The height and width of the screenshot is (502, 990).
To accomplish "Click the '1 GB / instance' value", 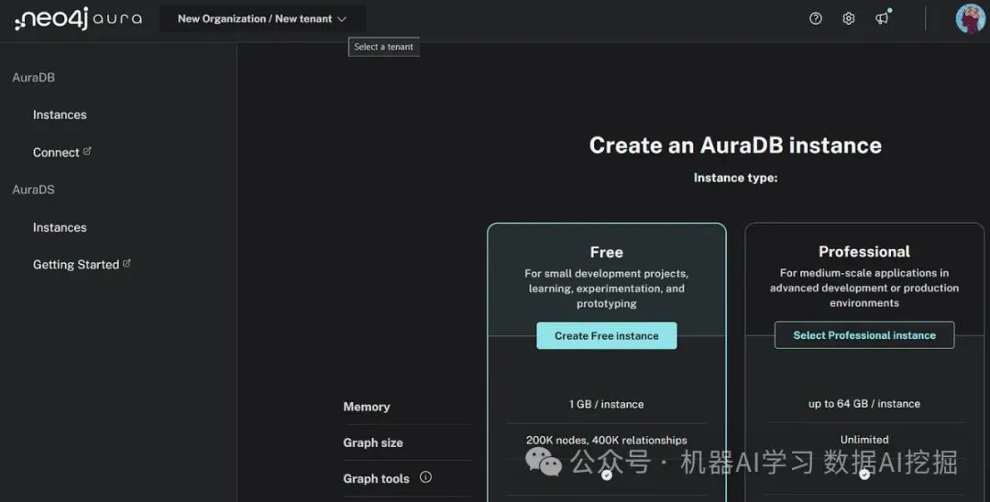I will pos(607,404).
